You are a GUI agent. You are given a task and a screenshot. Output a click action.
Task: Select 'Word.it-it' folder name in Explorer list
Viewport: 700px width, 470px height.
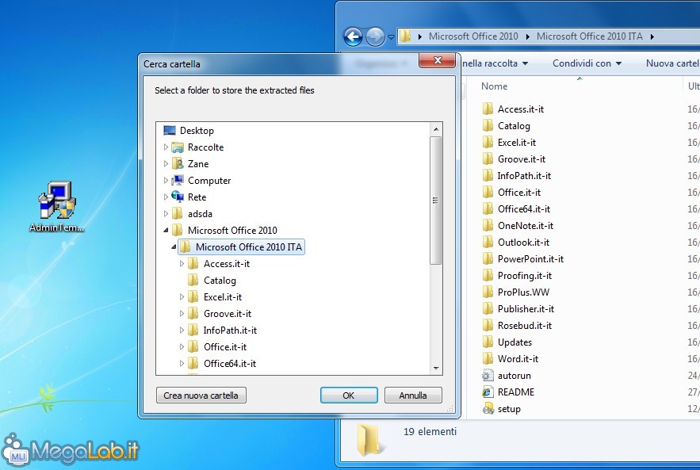[x=518, y=358]
